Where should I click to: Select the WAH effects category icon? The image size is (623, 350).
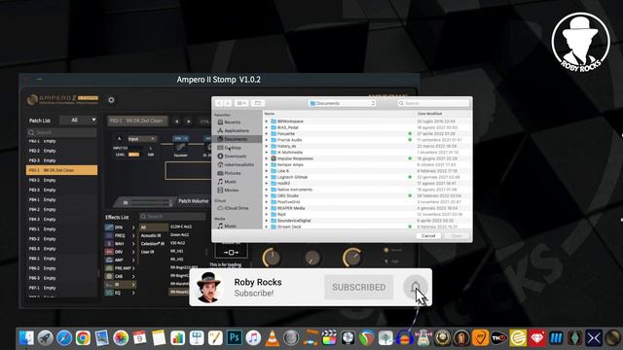tap(109, 244)
